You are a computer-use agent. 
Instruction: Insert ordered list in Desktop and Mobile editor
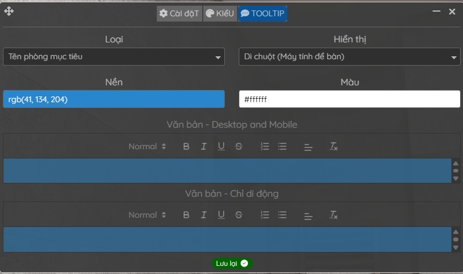click(265, 146)
